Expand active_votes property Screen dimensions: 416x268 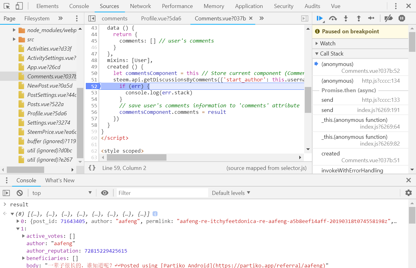[23, 236]
